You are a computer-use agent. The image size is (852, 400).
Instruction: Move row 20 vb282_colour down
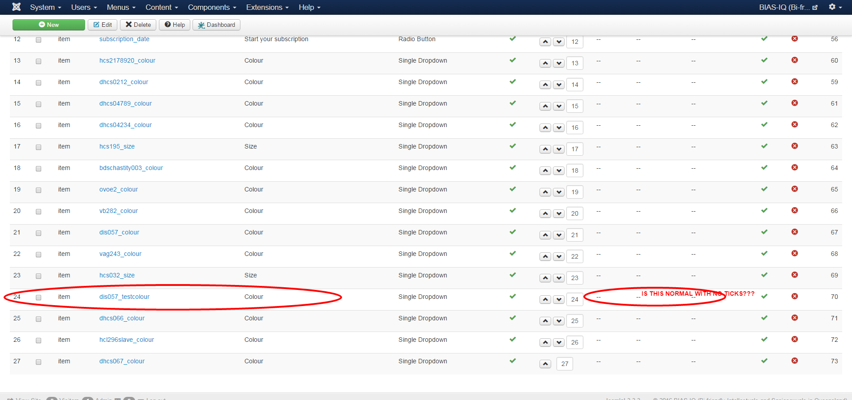(x=559, y=213)
